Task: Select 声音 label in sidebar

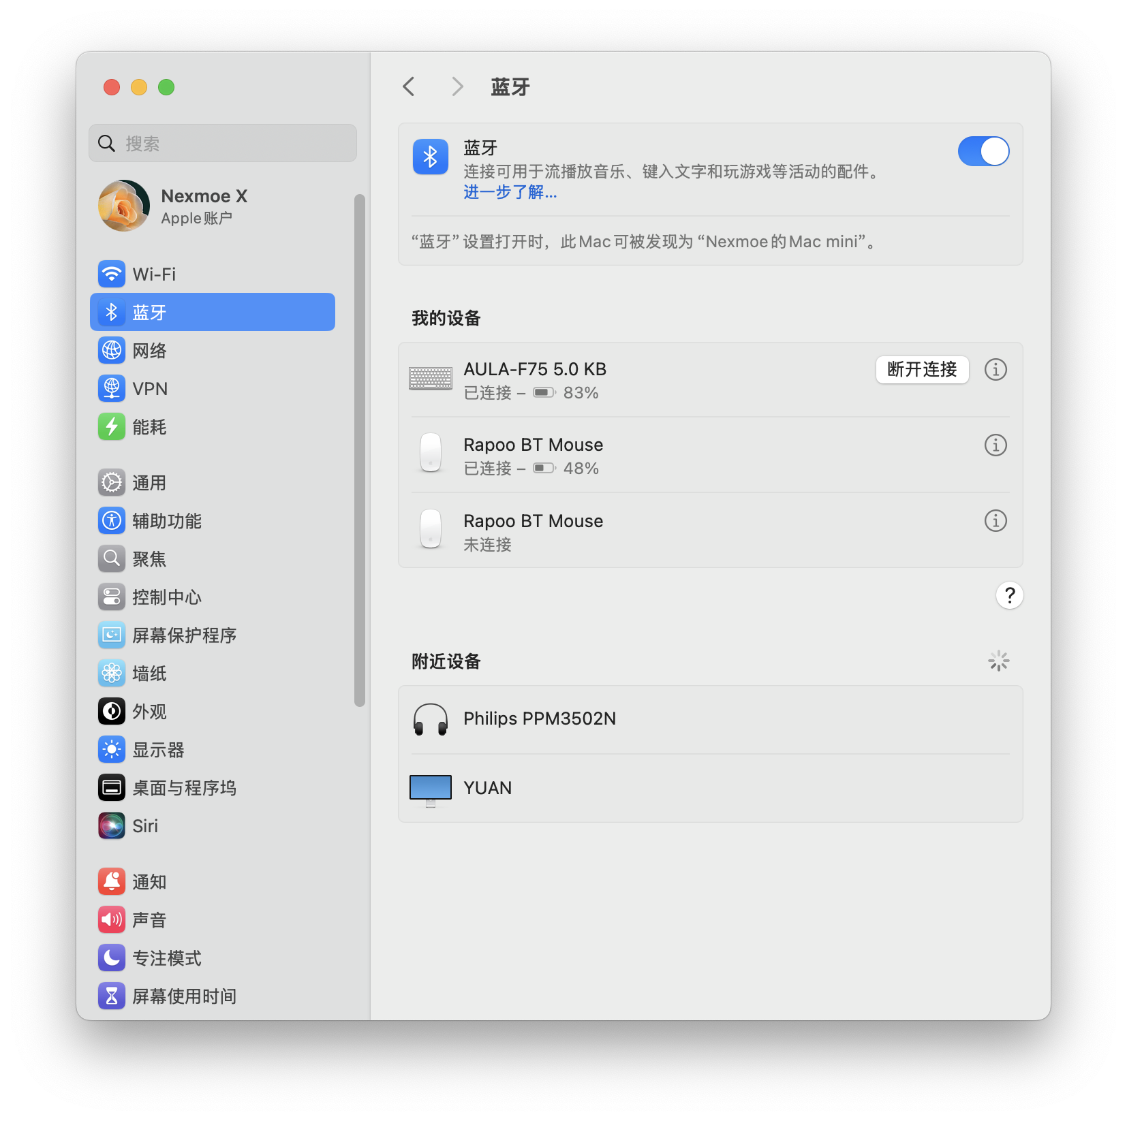Action: tap(149, 920)
